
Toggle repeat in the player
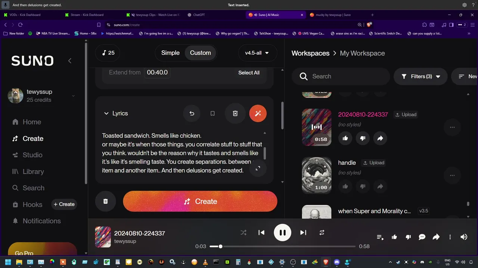coord(322,233)
